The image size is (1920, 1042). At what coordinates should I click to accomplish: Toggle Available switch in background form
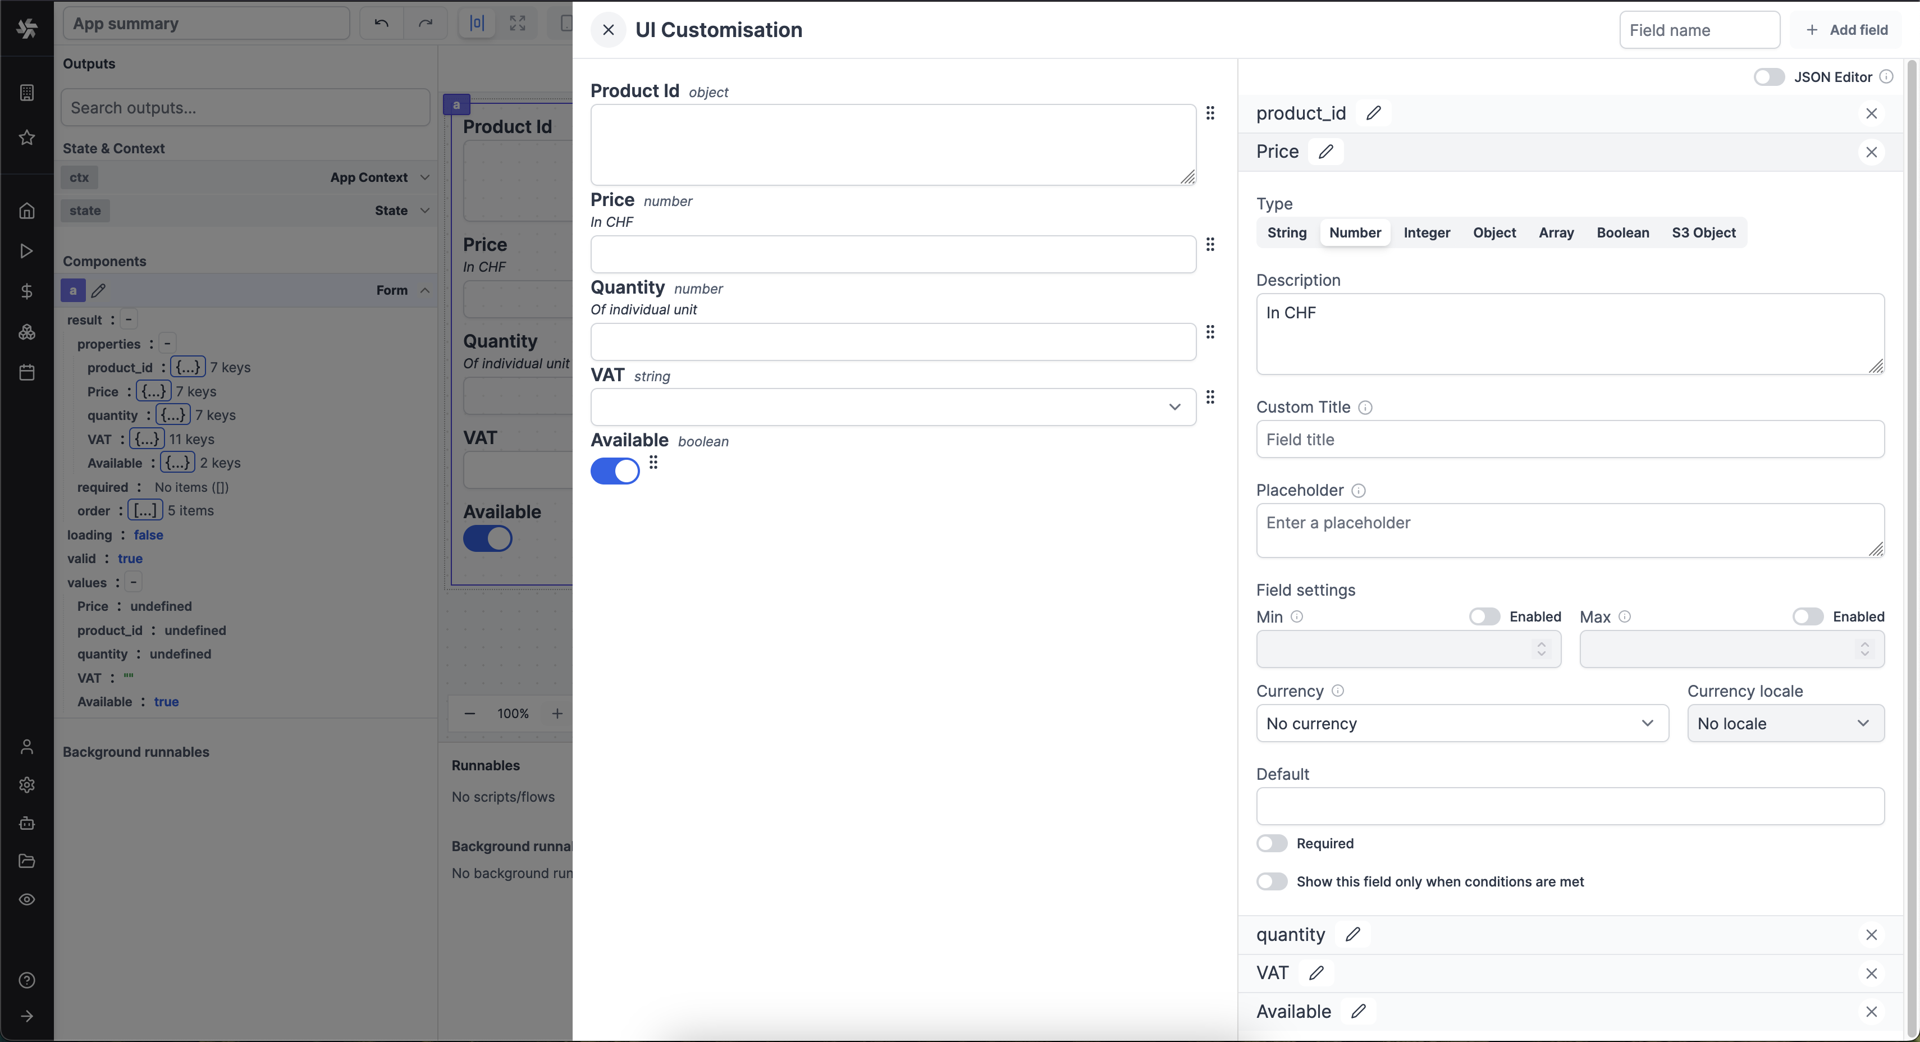coord(487,538)
